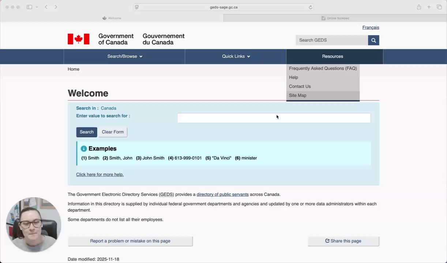Image resolution: width=447 pixels, height=263 pixels.
Task: Click the Canada flag logo
Action: [78, 39]
